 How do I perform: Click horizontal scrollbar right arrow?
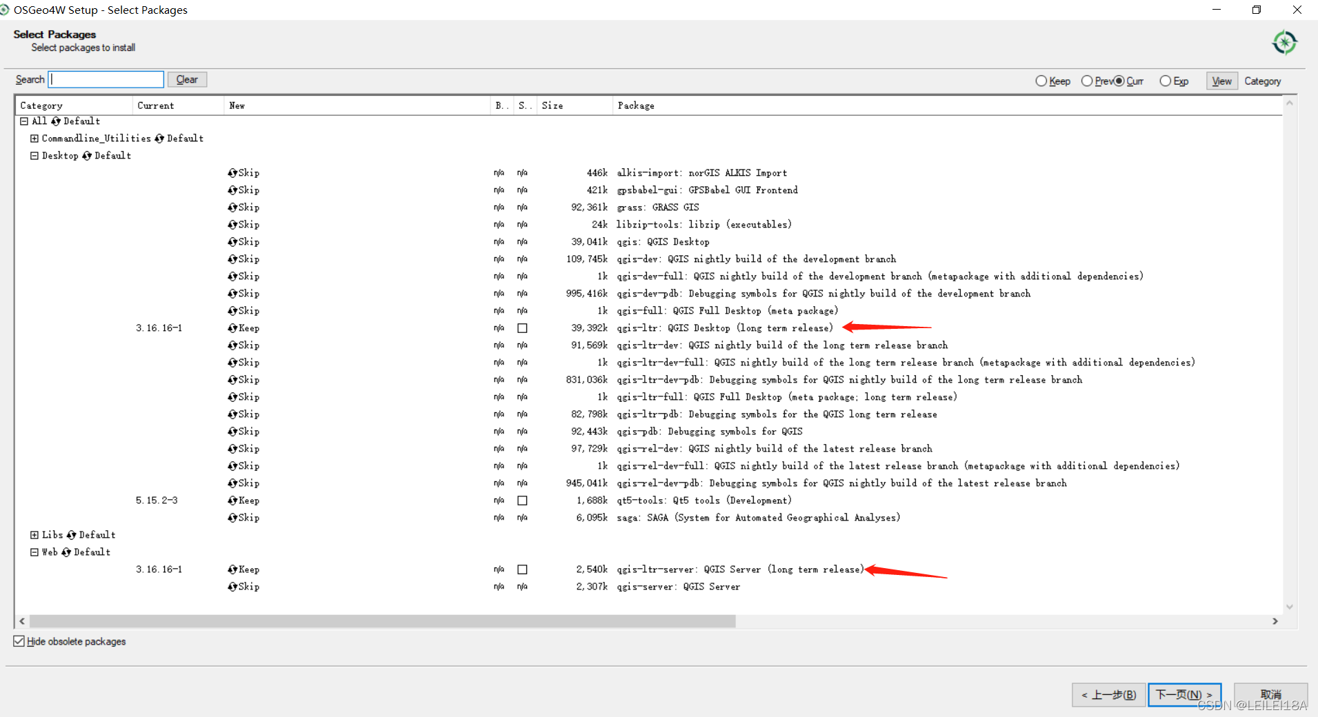point(1275,621)
